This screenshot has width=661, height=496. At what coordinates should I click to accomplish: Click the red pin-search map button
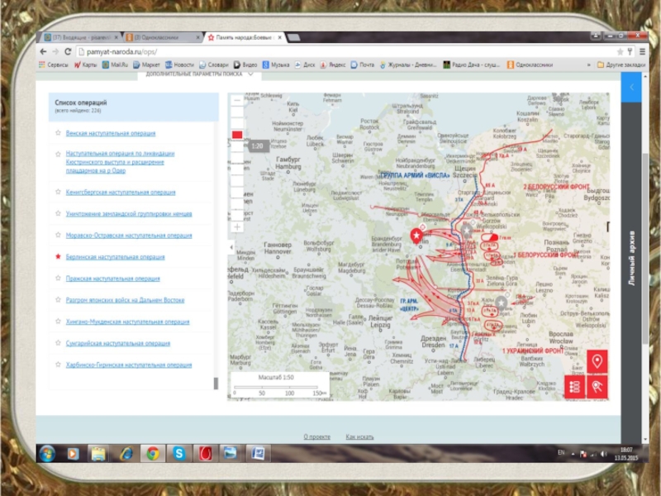(597, 386)
